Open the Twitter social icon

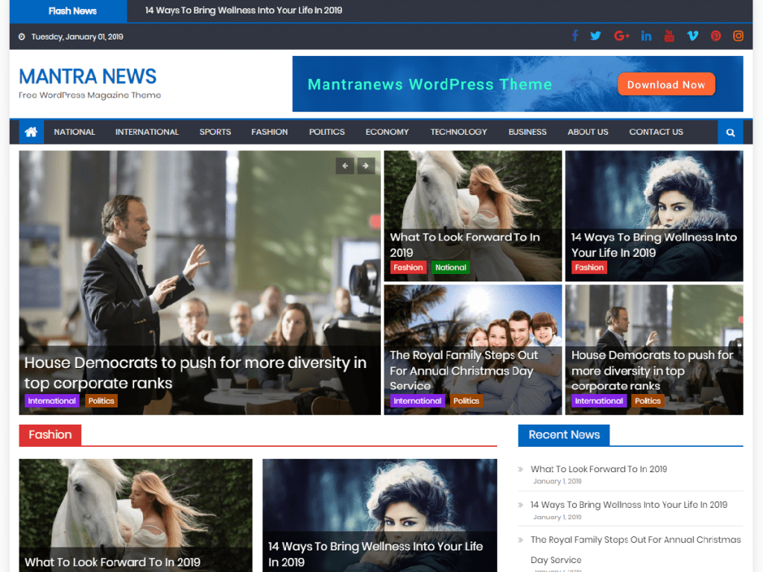coord(595,36)
